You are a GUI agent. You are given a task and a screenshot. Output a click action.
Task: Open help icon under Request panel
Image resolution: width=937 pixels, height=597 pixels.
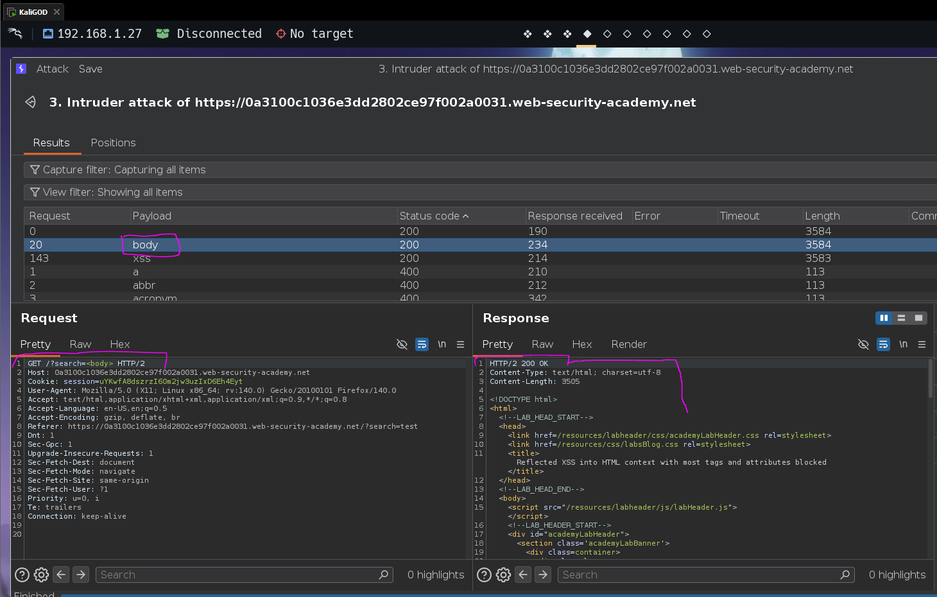(22, 575)
